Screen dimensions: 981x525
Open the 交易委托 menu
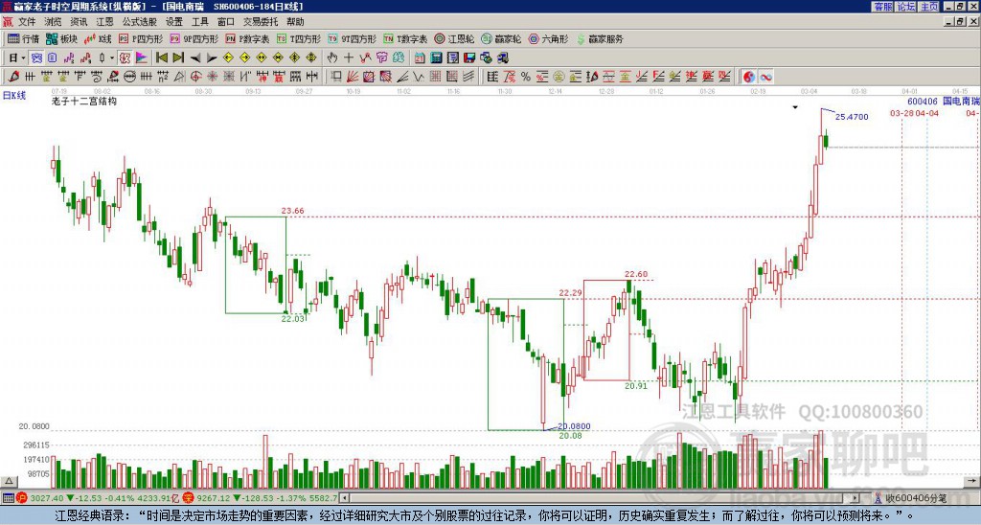tap(261, 22)
